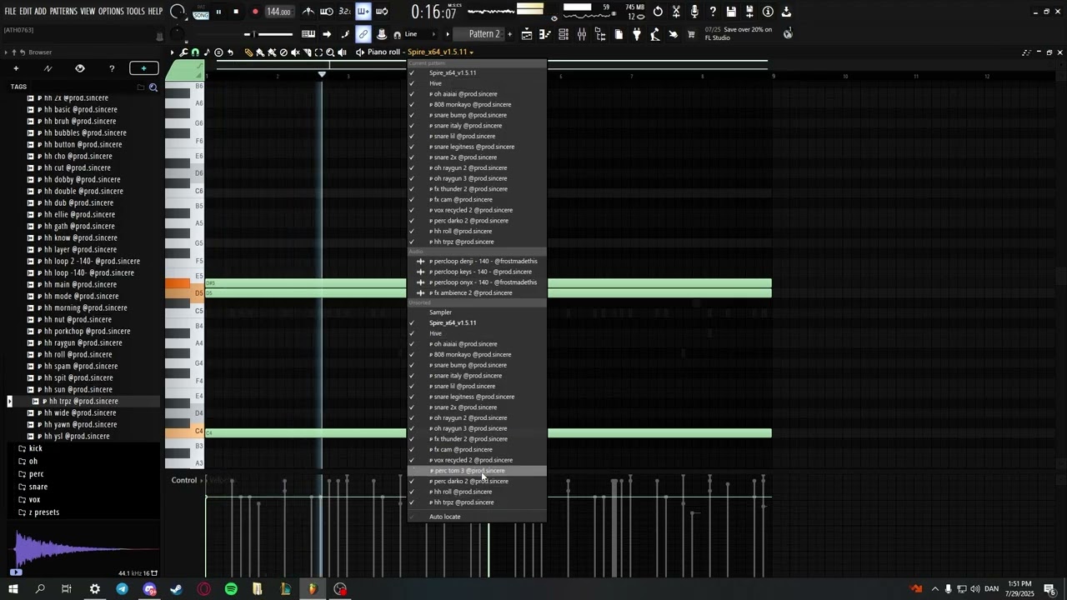Click the Save over 20% news panel
This screenshot has width=1067, height=600.
tap(739, 34)
